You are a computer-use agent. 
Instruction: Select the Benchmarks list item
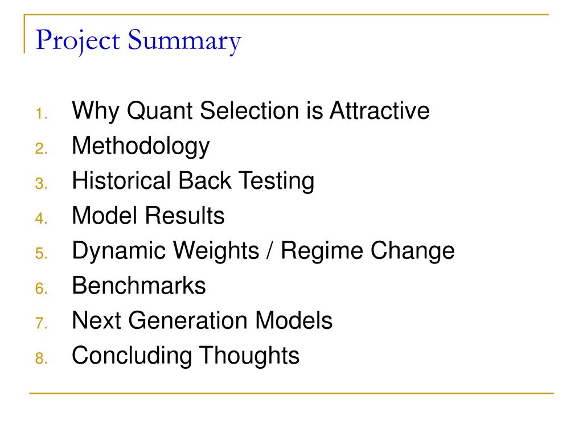point(139,286)
